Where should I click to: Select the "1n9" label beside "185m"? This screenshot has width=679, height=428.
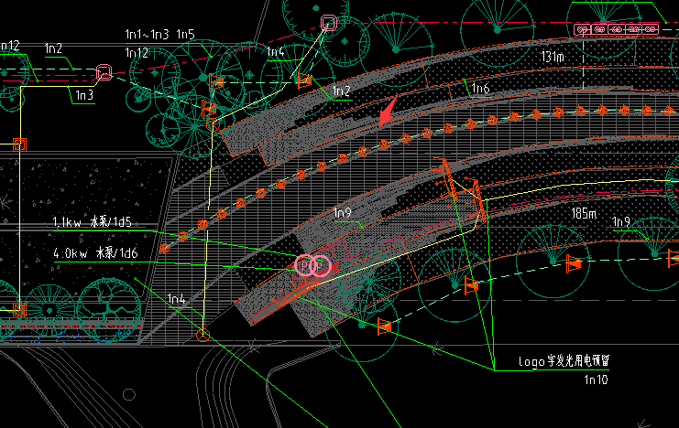click(620, 222)
